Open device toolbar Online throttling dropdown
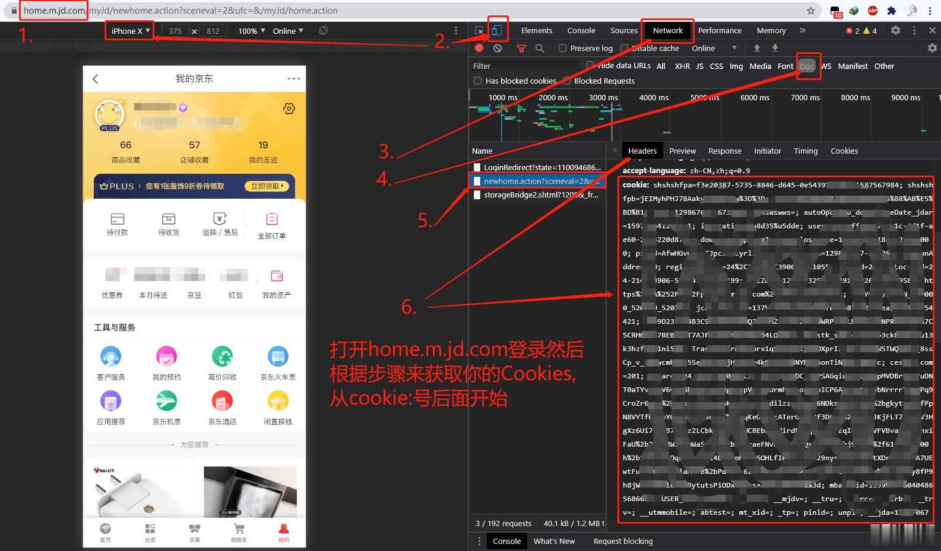 tap(288, 31)
